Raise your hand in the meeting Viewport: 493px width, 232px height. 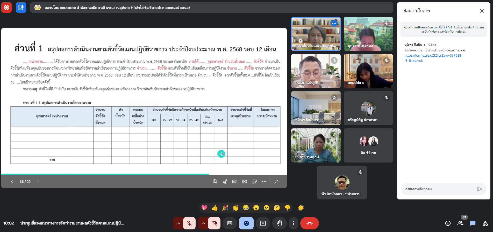point(279,223)
